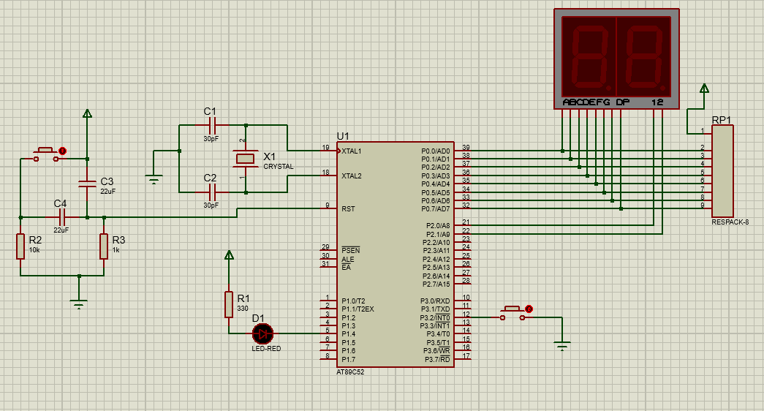Select resistor R1 330 ohm
This screenshot has height=411, width=764.
coord(229,304)
